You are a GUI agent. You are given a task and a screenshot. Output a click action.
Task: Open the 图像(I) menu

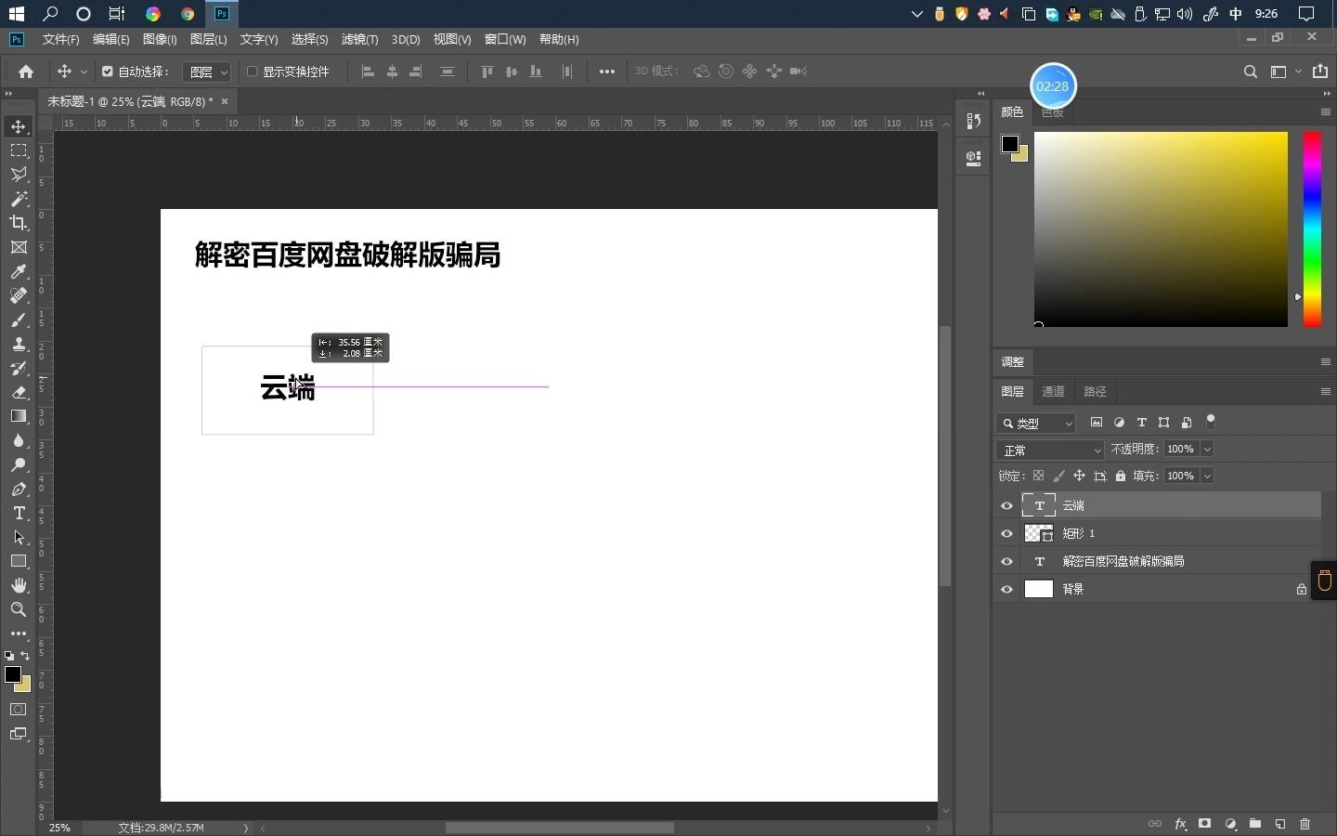click(x=160, y=39)
